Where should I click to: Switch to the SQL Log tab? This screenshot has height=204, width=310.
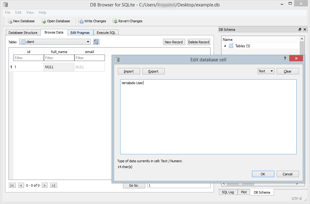228,192
